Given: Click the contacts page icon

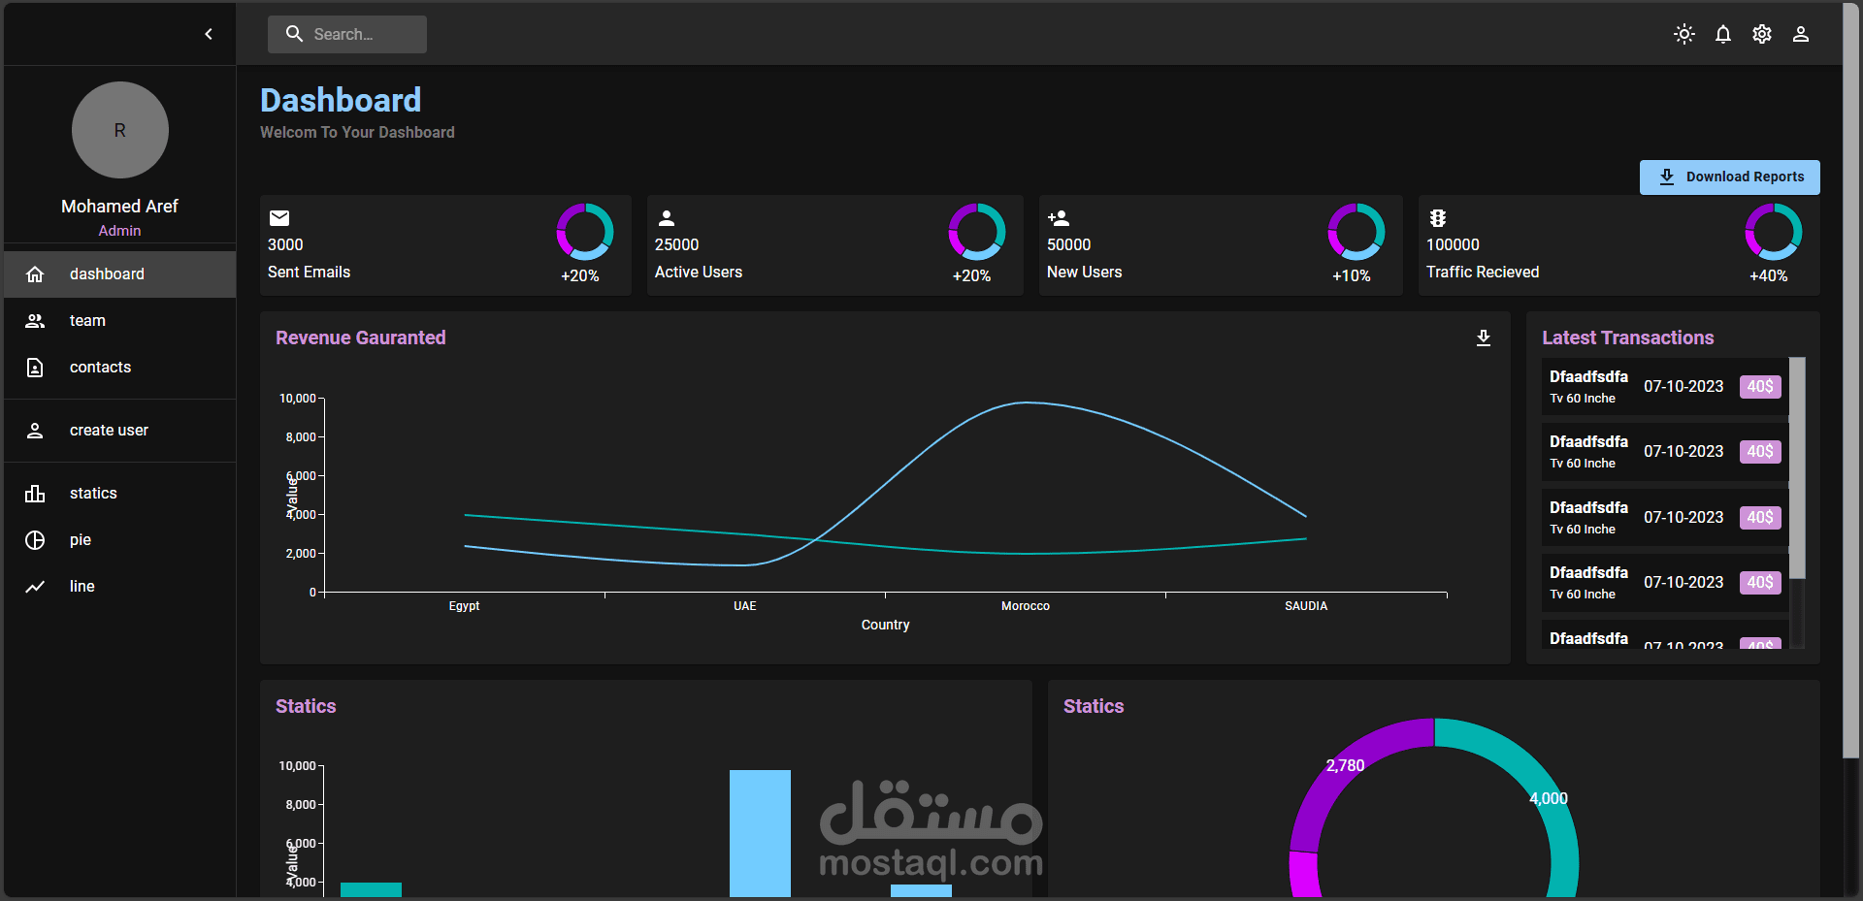Looking at the screenshot, I should pyautogui.click(x=35, y=368).
